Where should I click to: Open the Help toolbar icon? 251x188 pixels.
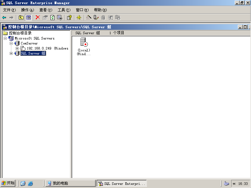pyautogui.click(x=69, y=18)
